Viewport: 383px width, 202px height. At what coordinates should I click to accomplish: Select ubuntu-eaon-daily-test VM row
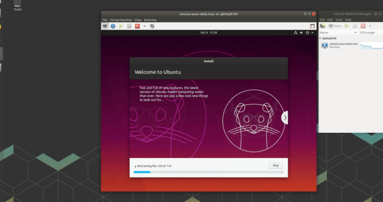click(351, 45)
